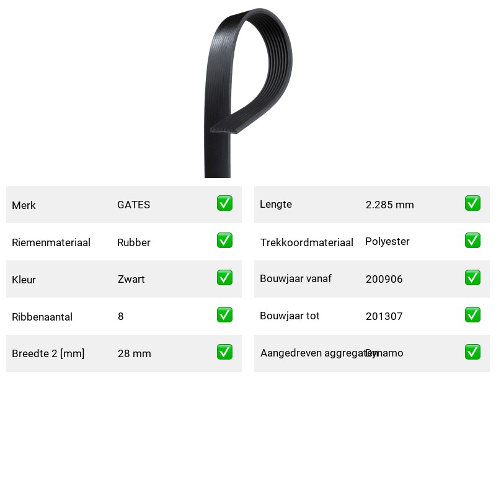The height and width of the screenshot is (496, 496).
Task: Select the Polyester value text
Action: pyautogui.click(x=387, y=241)
